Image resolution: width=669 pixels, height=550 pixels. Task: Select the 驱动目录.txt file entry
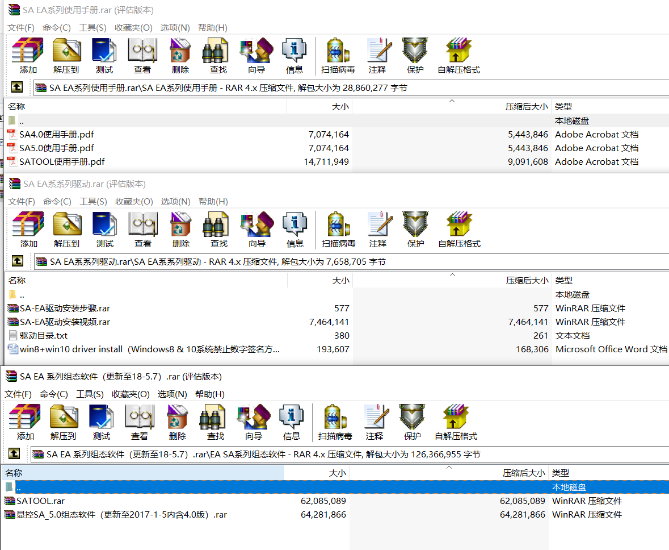point(43,336)
